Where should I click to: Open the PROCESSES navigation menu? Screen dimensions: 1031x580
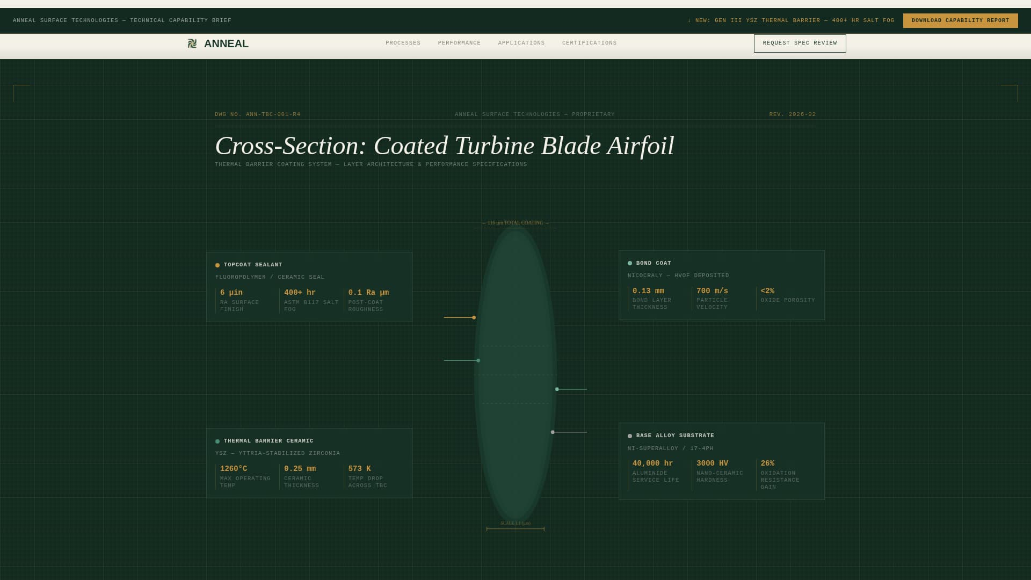[x=403, y=43]
